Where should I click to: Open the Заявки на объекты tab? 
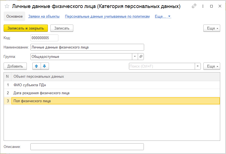point(44,17)
